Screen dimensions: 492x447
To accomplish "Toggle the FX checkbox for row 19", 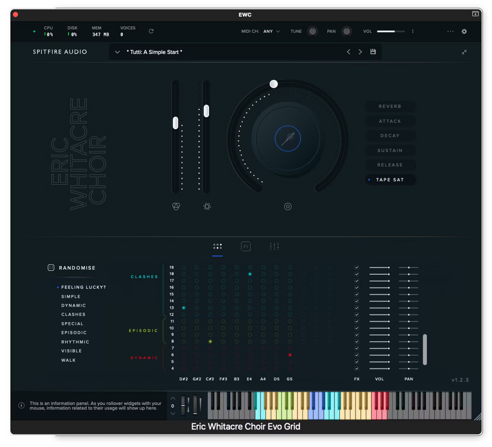I will pyautogui.click(x=357, y=267).
